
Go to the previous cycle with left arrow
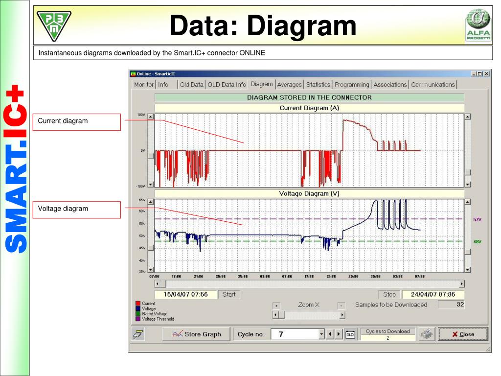[330, 334]
